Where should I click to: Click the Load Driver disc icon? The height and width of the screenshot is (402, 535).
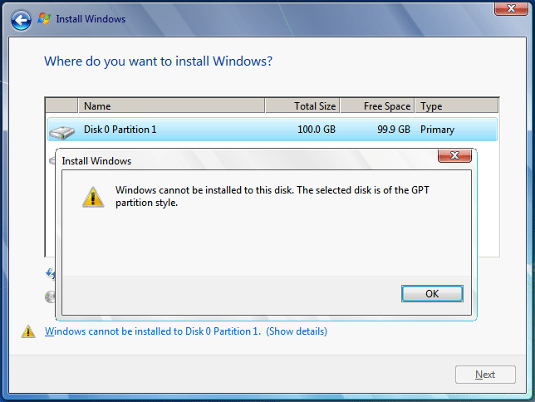(50, 297)
